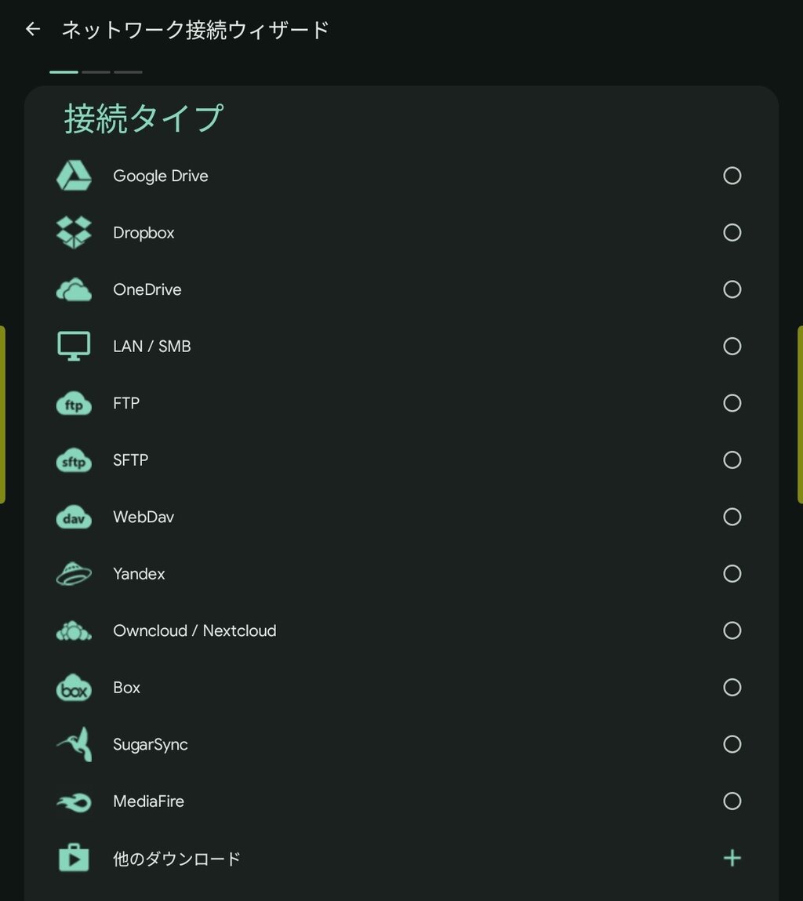Open the 他のダウンロード store link
Image resolution: width=803 pixels, height=901 pixels.
tap(176, 859)
